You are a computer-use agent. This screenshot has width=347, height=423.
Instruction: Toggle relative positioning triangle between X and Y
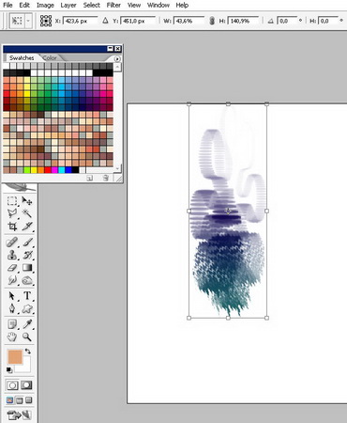point(105,21)
